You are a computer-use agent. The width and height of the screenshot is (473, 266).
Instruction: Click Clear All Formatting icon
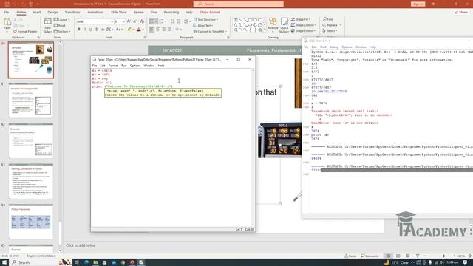pyautogui.click(x=142, y=21)
